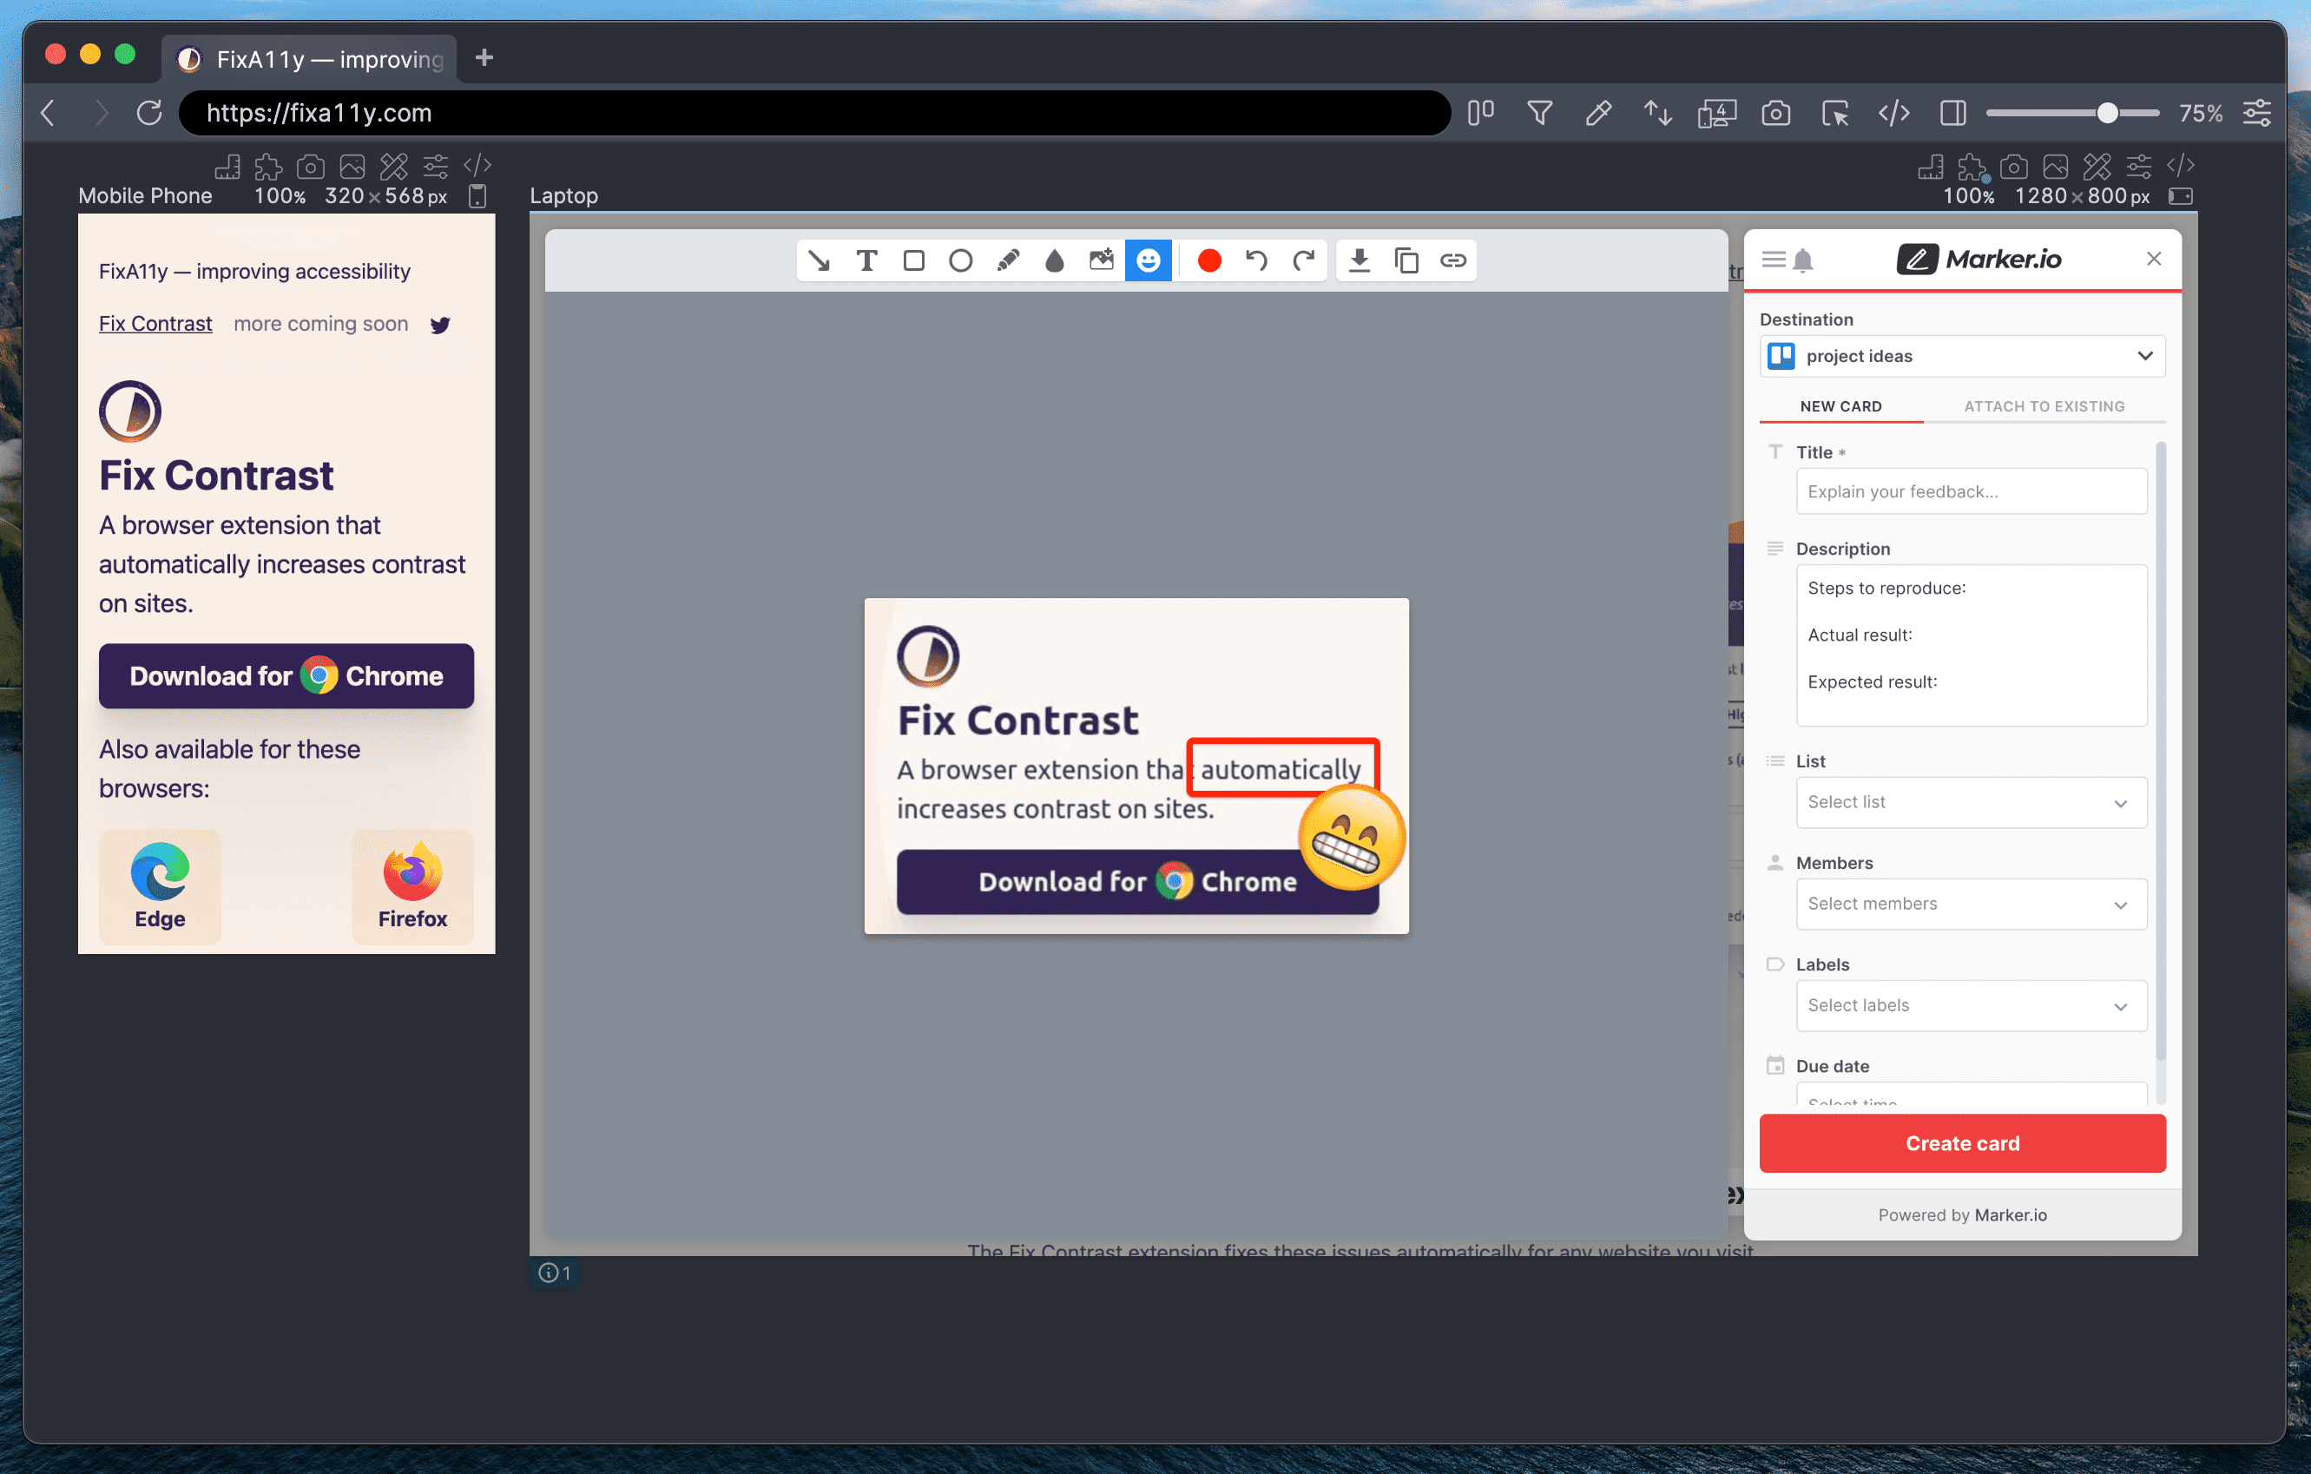Take a screenshot of the Laptop pane
The width and height of the screenshot is (2311, 1474).
(2013, 167)
